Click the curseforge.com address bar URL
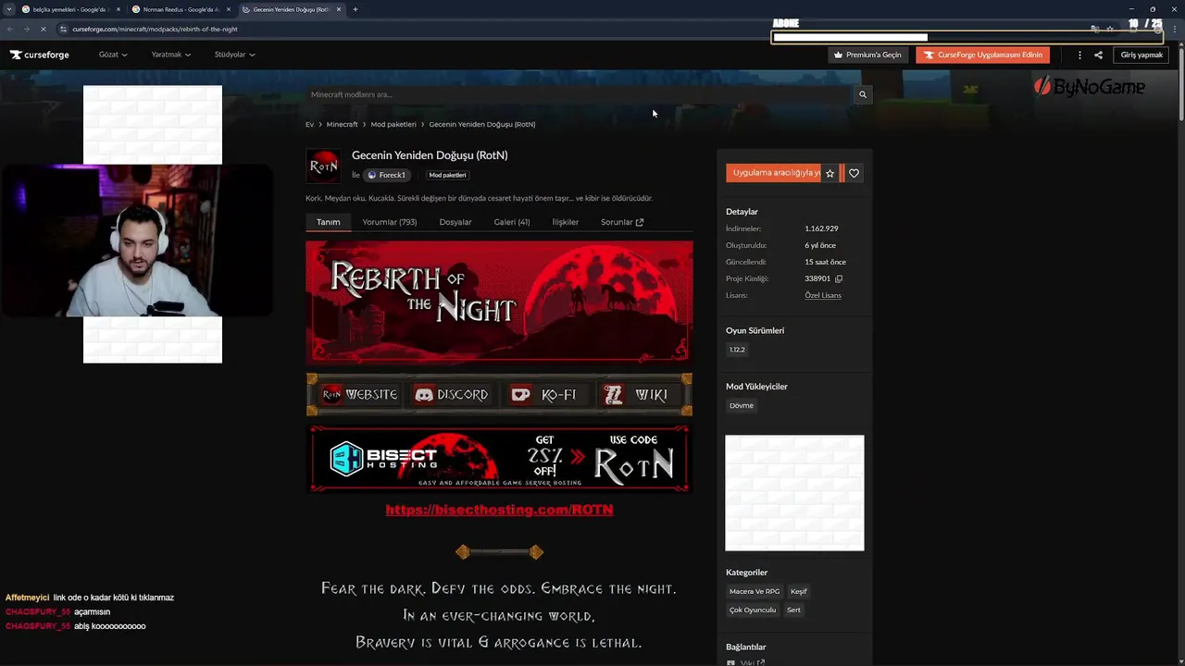Image resolution: width=1185 pixels, height=666 pixels. 155,29
